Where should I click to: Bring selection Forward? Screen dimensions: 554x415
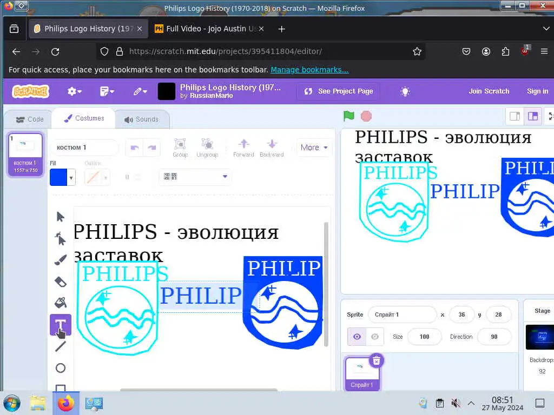(243, 148)
